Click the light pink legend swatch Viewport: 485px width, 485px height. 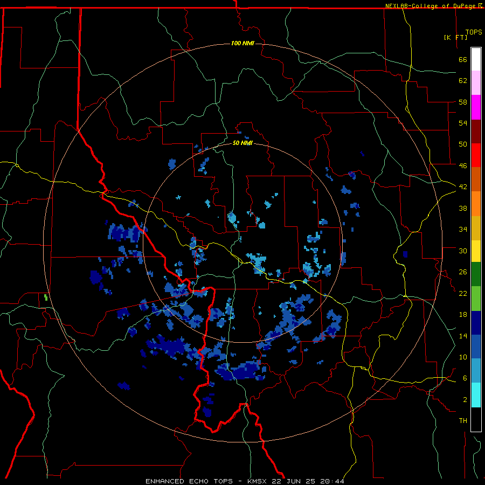tap(476, 82)
